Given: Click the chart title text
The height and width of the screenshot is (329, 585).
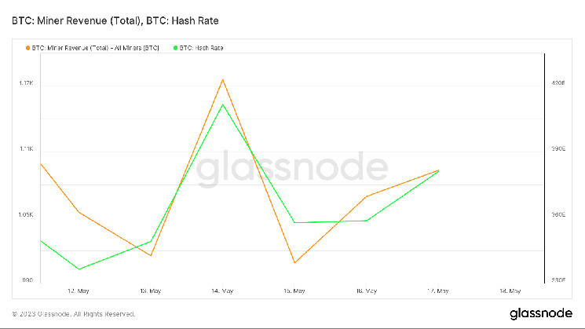Looking at the screenshot, I should (115, 20).
